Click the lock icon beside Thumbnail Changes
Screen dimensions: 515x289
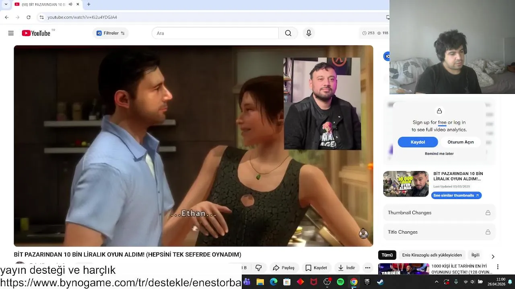pos(488,213)
